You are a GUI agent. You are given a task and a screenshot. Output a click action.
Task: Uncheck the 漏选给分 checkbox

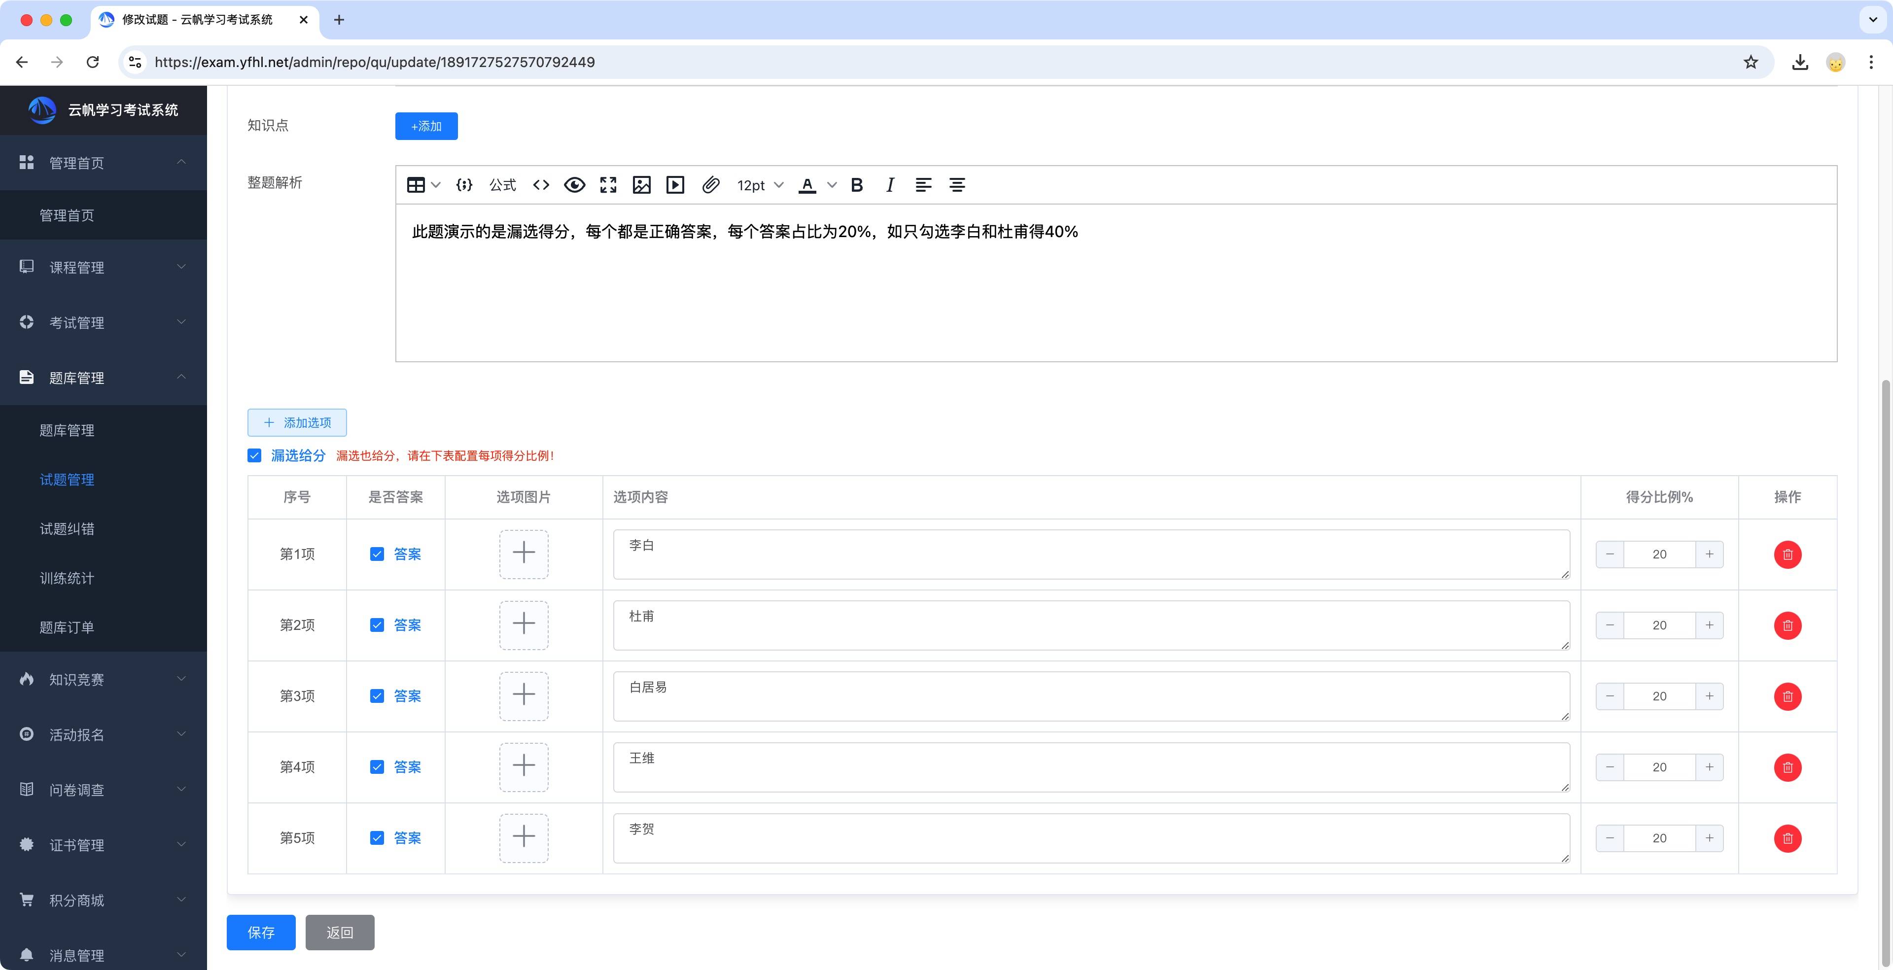coord(254,455)
